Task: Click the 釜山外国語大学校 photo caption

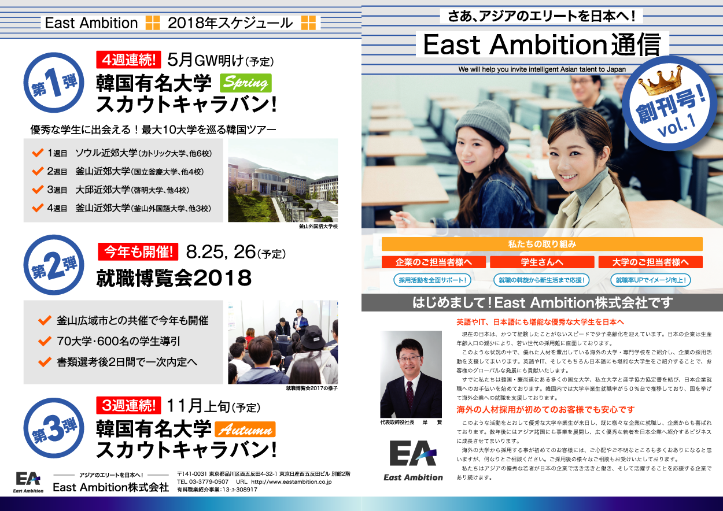Action: coord(318,227)
